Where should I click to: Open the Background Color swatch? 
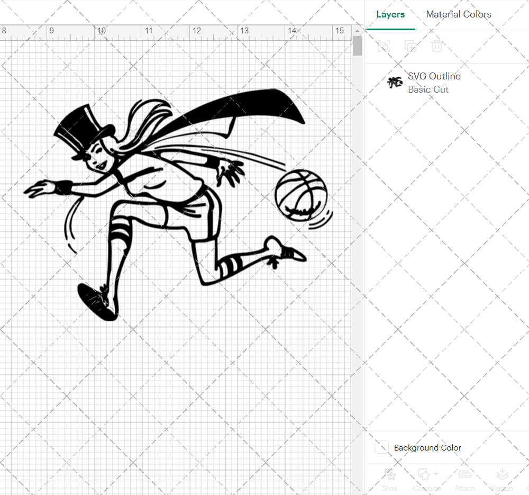(x=382, y=447)
